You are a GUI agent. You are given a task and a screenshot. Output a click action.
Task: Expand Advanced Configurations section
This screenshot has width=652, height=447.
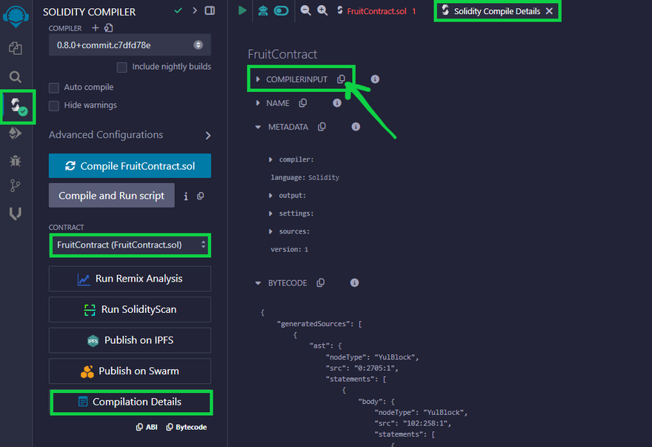pos(207,136)
